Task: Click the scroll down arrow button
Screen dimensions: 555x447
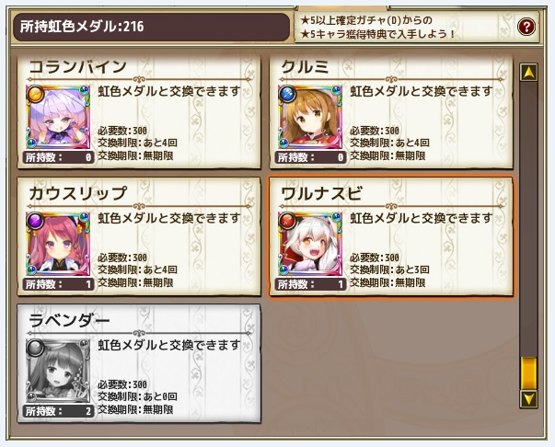Action: [529, 399]
